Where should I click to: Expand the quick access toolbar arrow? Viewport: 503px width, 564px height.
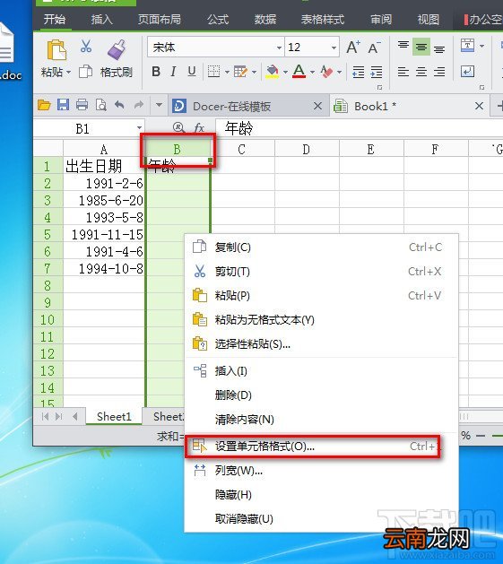[159, 105]
